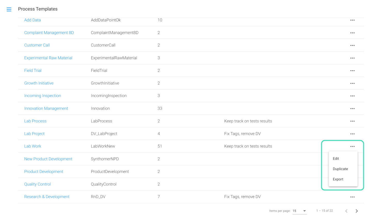The image size is (371, 219).
Task: Open more options for Experimental Raw Material
Action: [x=352, y=58]
